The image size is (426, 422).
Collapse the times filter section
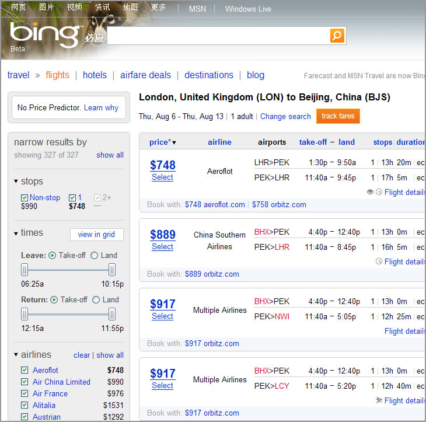click(16, 233)
